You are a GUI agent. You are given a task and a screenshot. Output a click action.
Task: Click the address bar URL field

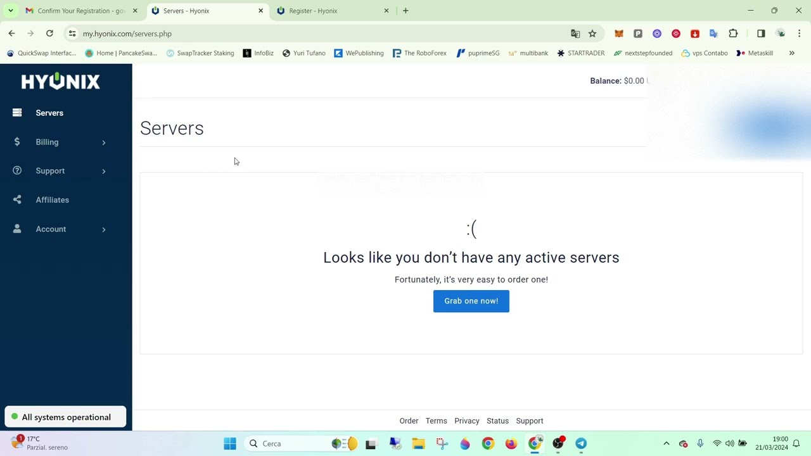point(317,34)
